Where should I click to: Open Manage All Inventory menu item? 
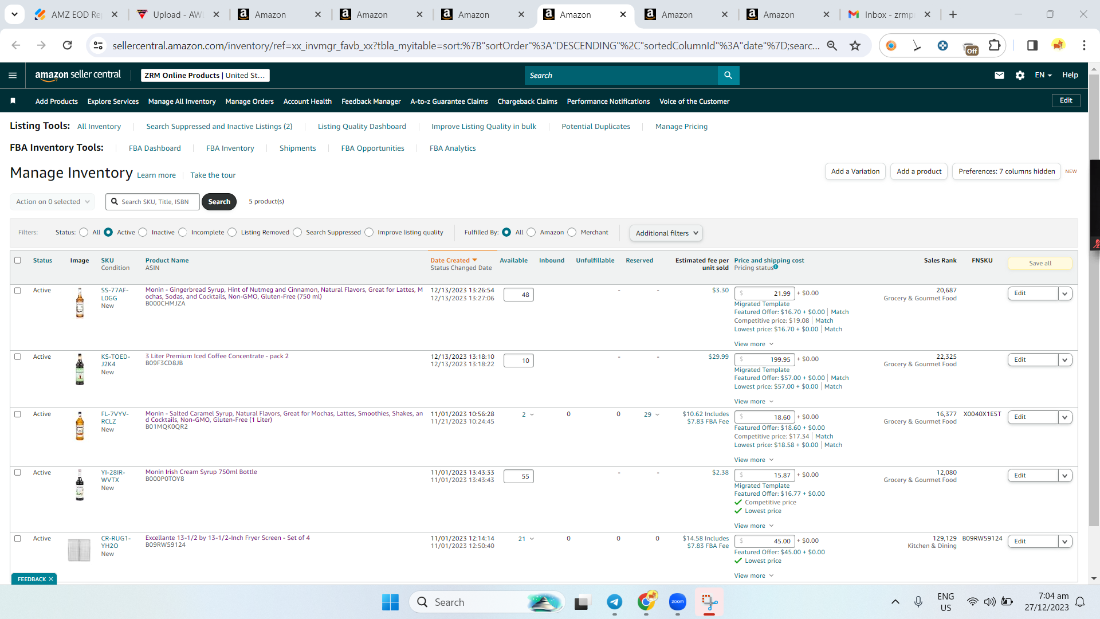pos(182,101)
